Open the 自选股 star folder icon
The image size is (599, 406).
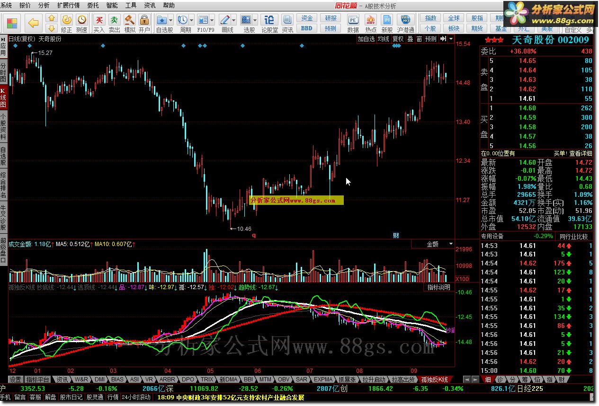tap(162, 20)
